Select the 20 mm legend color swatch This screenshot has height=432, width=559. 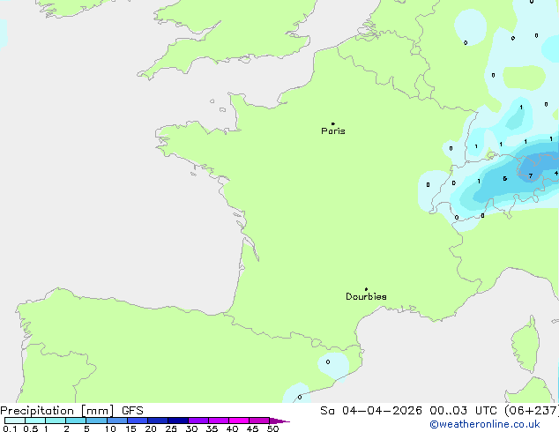tap(157, 421)
